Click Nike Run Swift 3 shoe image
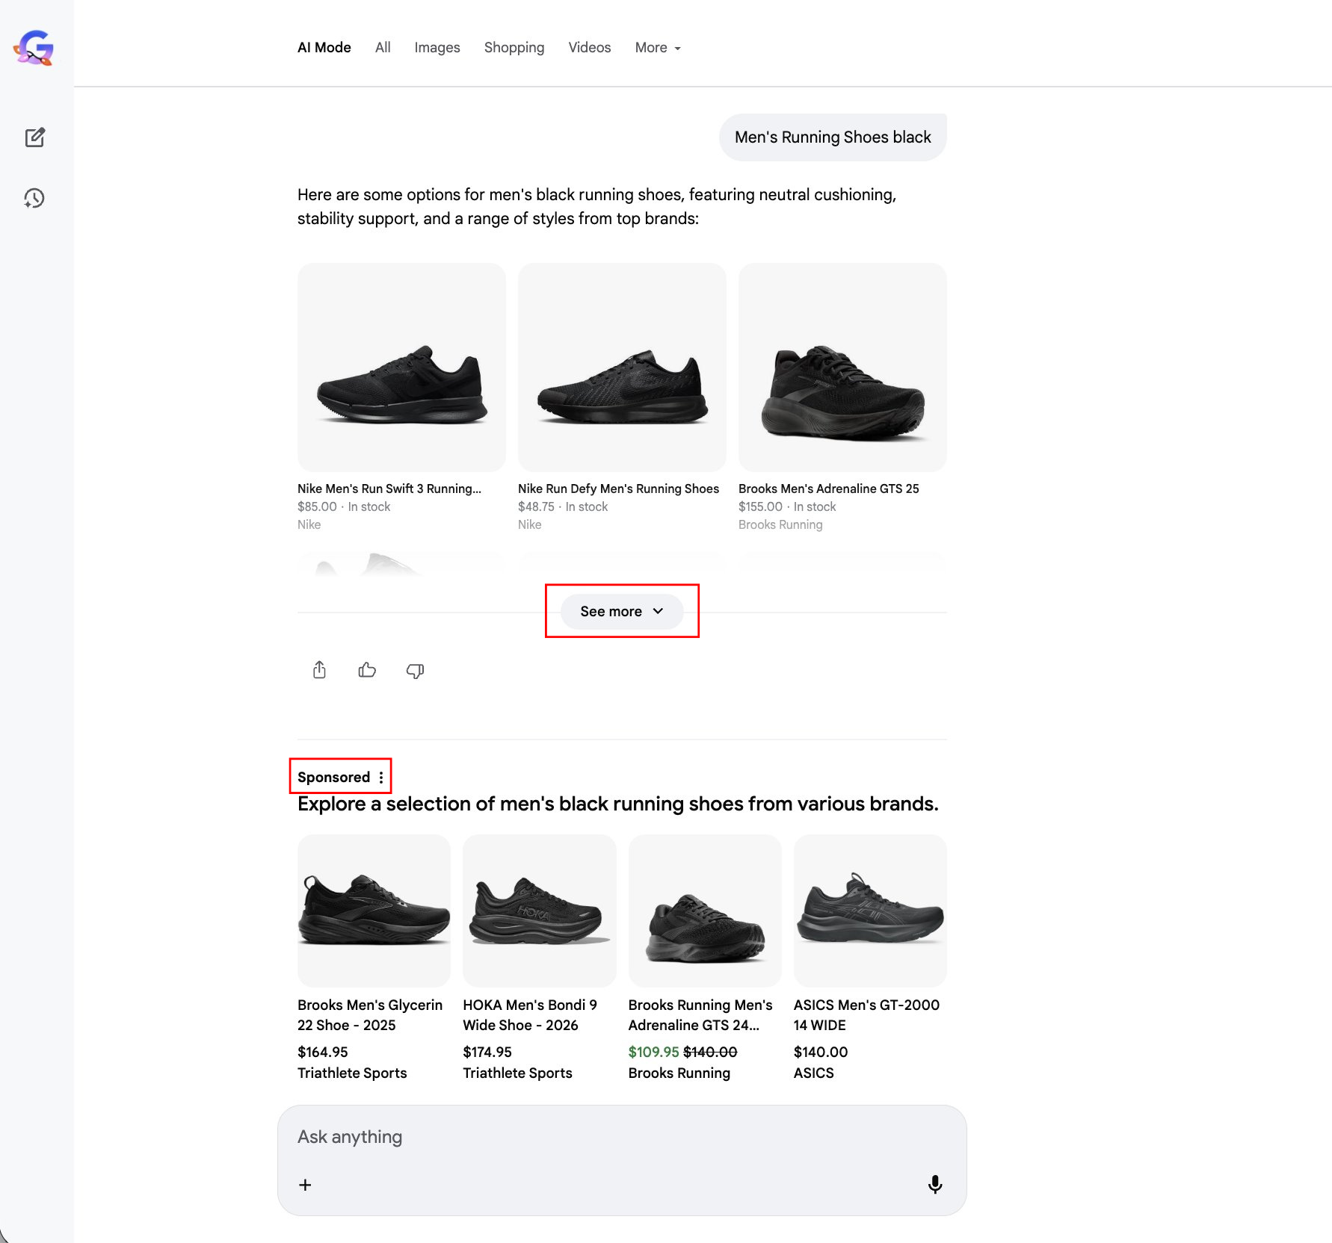 [x=401, y=368]
